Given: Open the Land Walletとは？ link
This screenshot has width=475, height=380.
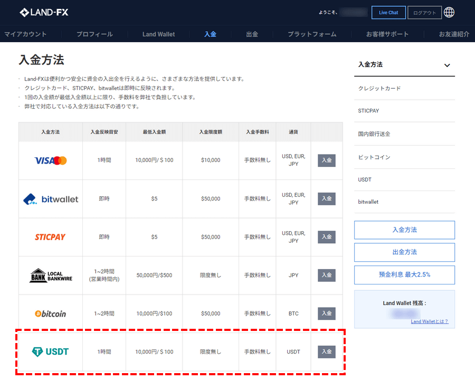Looking at the screenshot, I should click(x=429, y=321).
